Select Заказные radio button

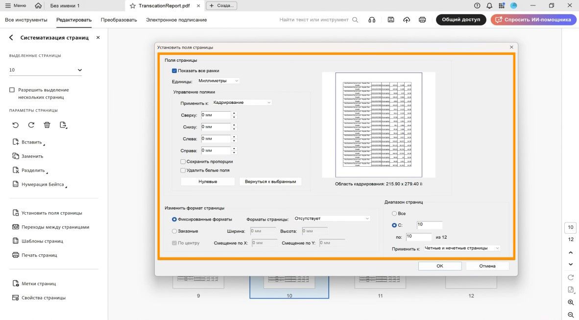[x=174, y=231]
